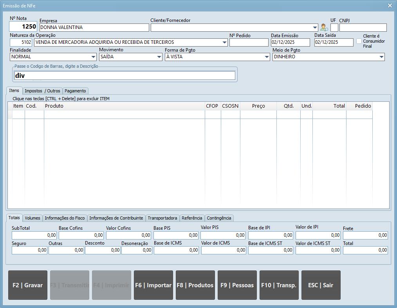The width and height of the screenshot is (397, 308).
Task: Expand the Natureza da Operação dropdown
Action: [224, 43]
